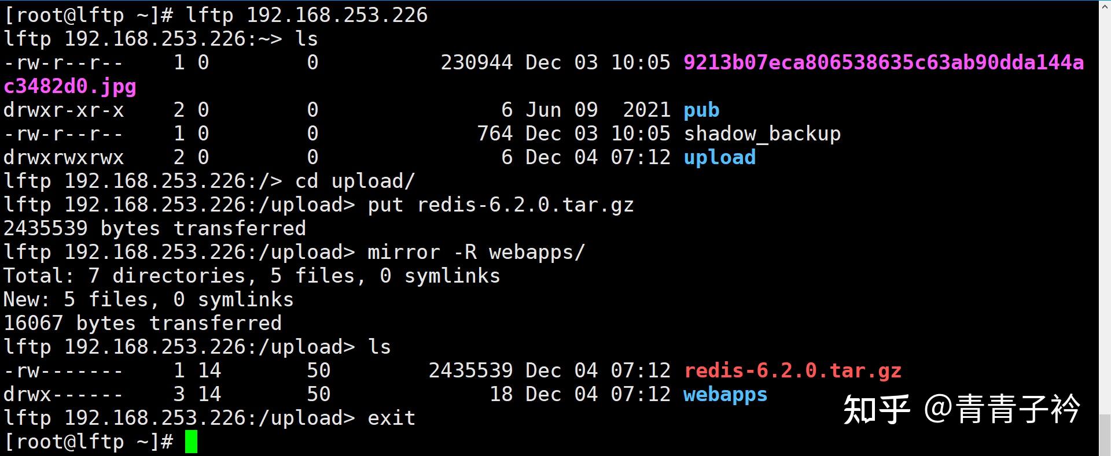
Task: Select the 'cd upload/' command
Action: point(355,181)
